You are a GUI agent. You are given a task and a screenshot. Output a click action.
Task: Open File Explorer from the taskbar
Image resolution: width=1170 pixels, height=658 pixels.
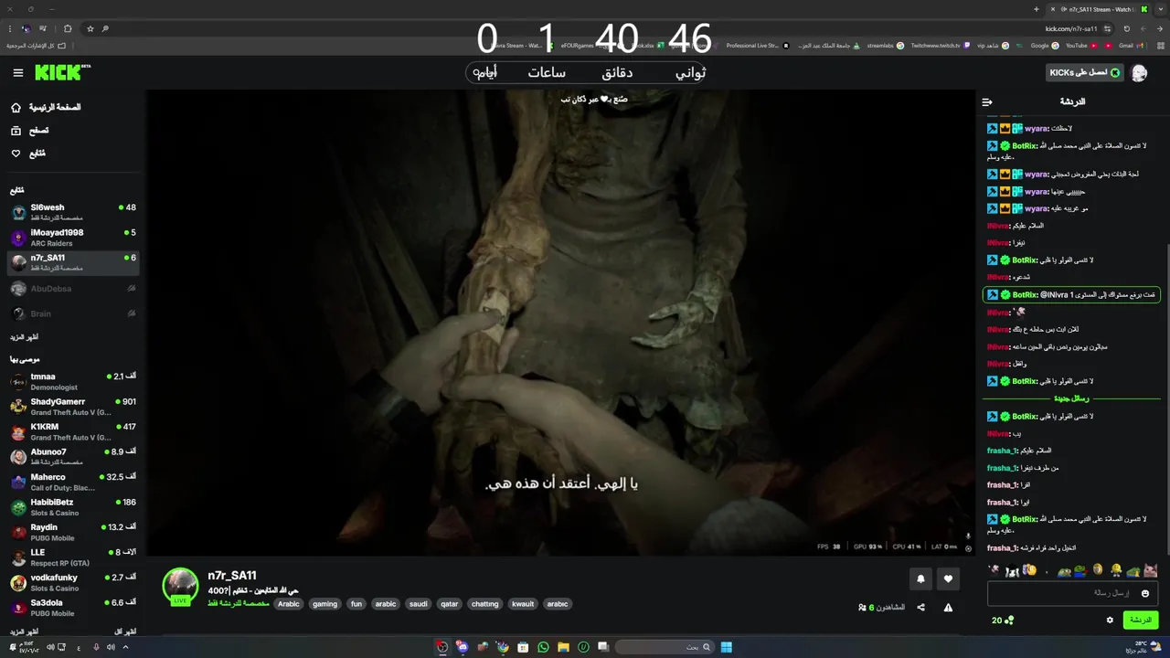point(563,647)
